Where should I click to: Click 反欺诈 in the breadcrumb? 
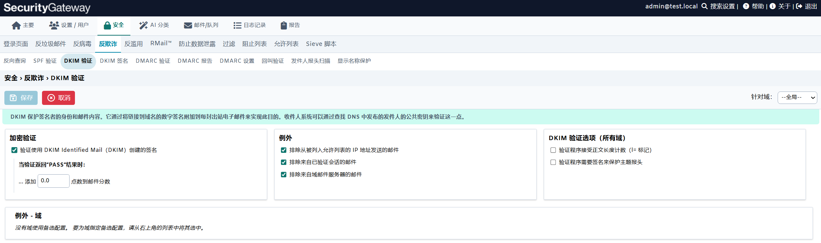(x=34, y=78)
